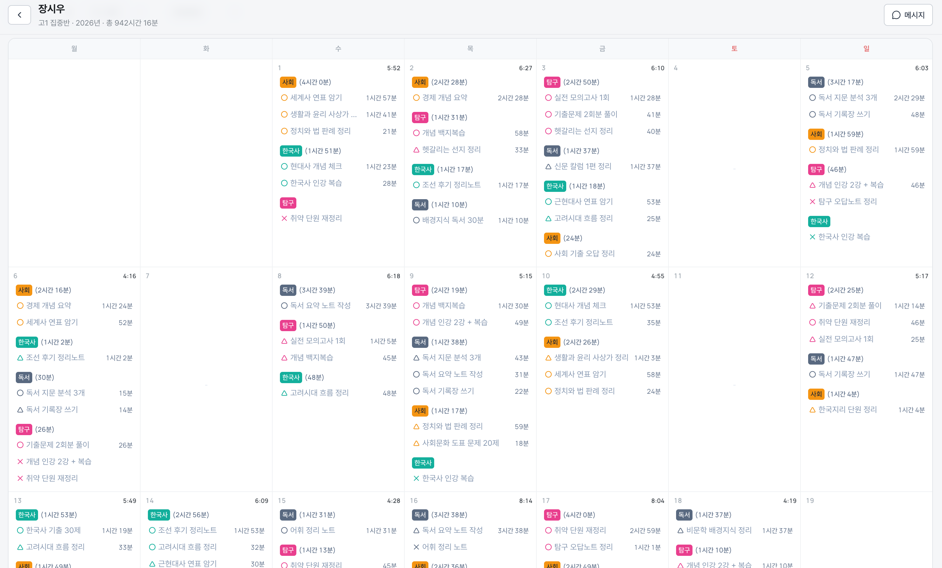This screenshot has height=568, width=942.
Task: Click circle icon for 배경지식 독서 30분
Action: tap(416, 220)
